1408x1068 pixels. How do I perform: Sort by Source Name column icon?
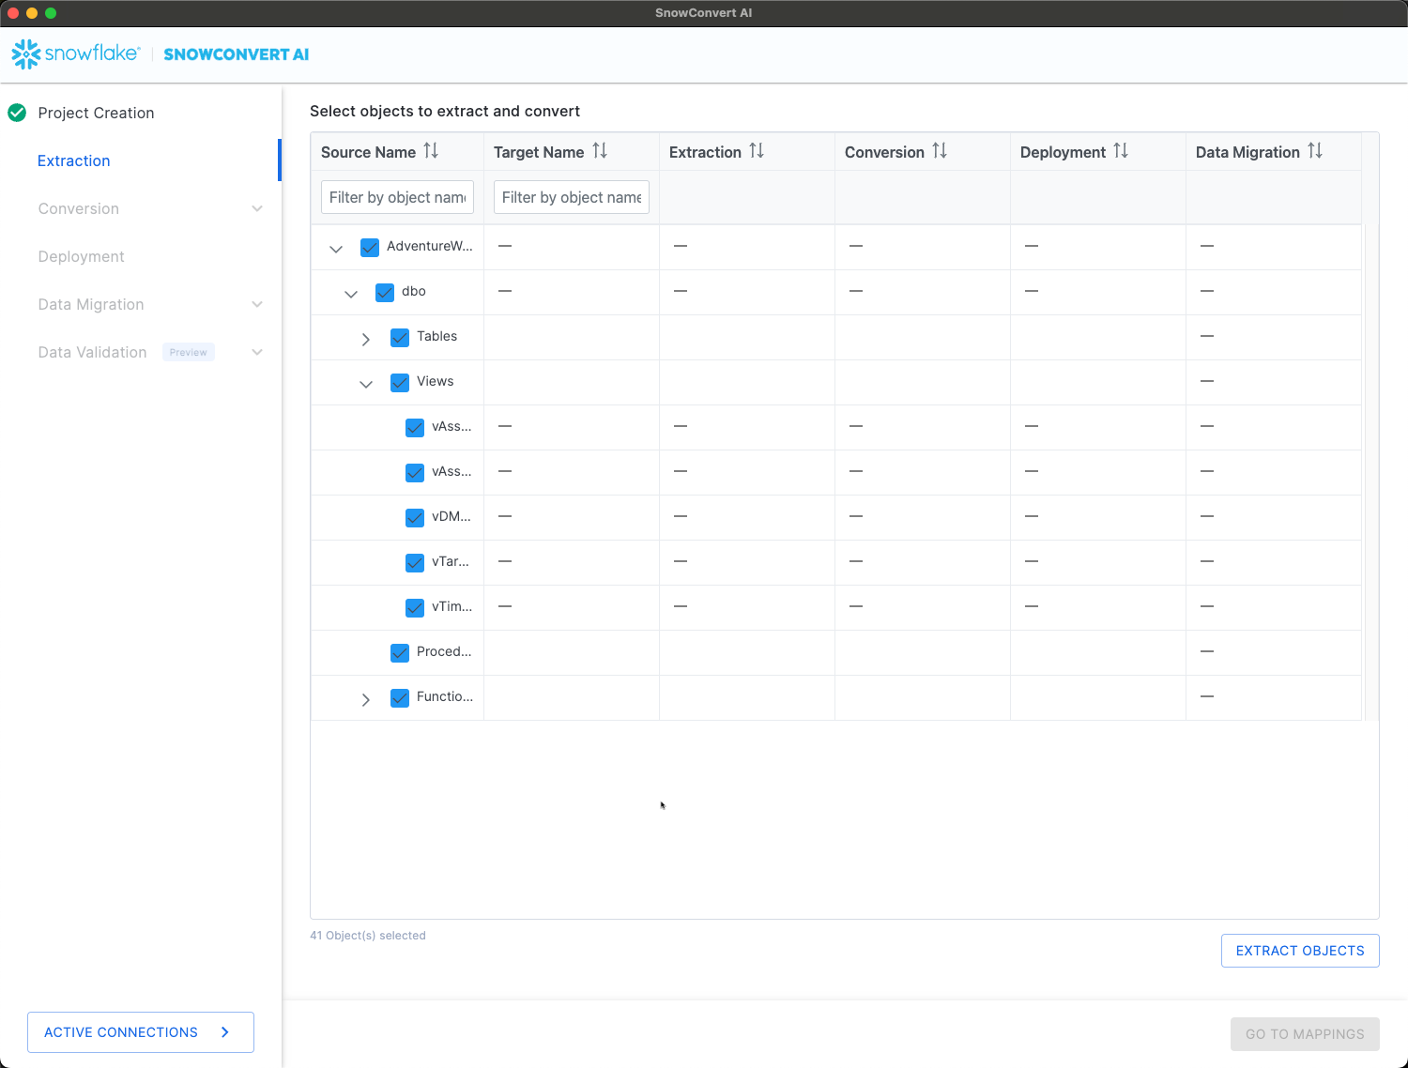pyautogui.click(x=431, y=151)
